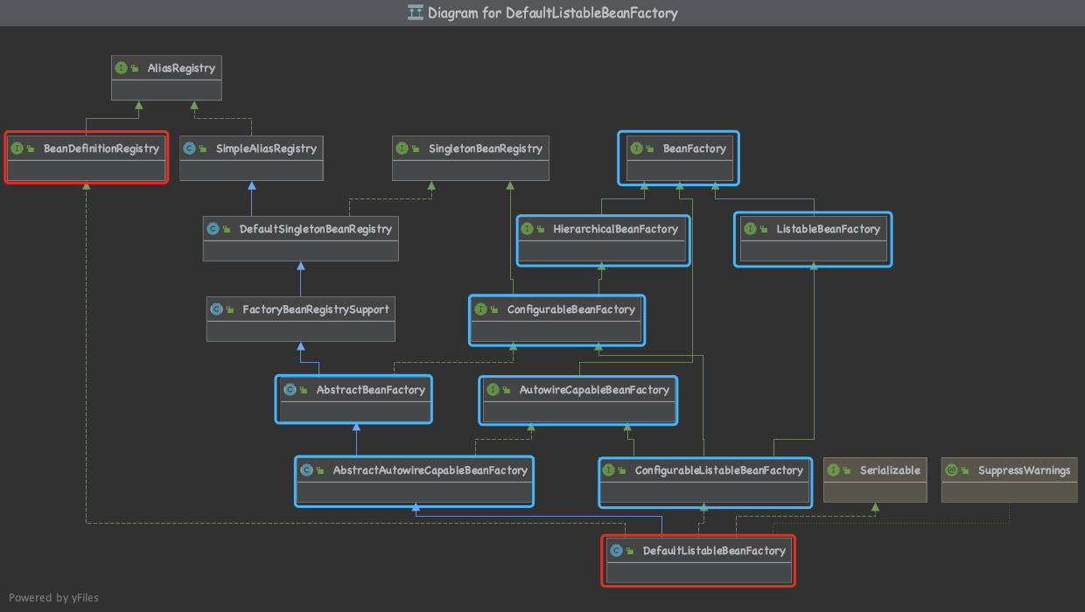The image size is (1085, 612).
Task: Click the class icon on AbstractAutowireCapableBeanFactory
Action: pos(307,469)
